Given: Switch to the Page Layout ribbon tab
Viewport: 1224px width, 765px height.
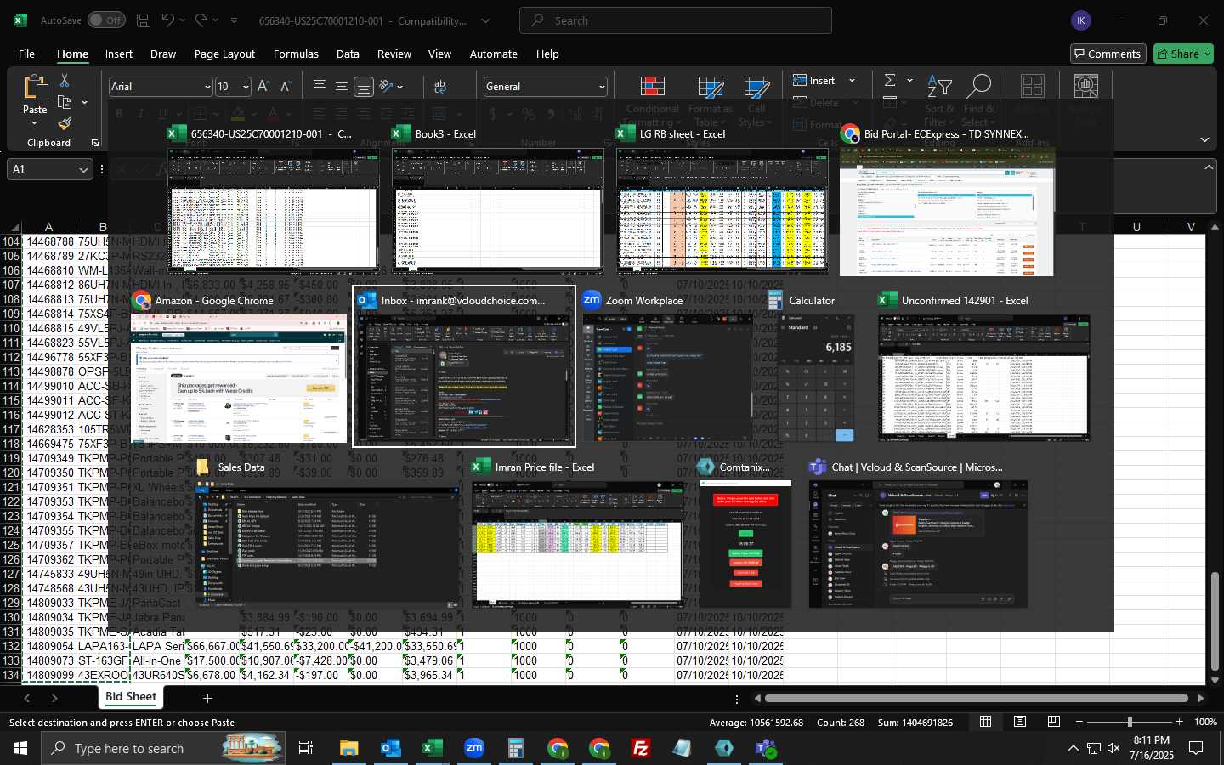Looking at the screenshot, I should [x=224, y=54].
